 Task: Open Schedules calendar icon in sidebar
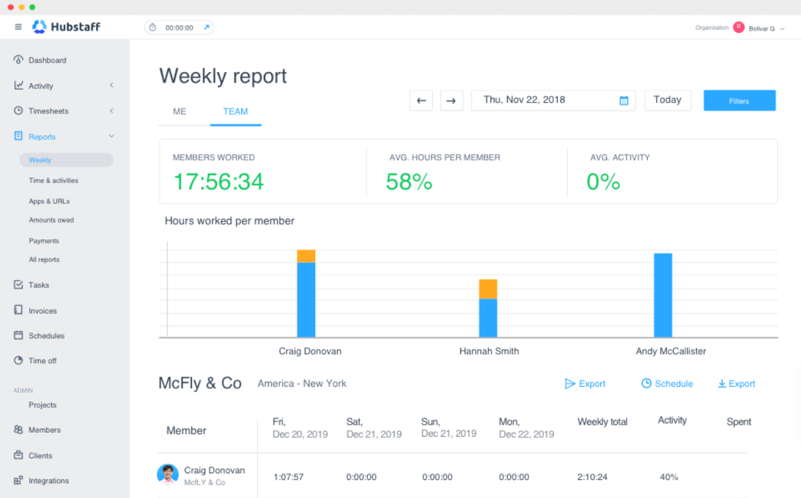click(19, 336)
